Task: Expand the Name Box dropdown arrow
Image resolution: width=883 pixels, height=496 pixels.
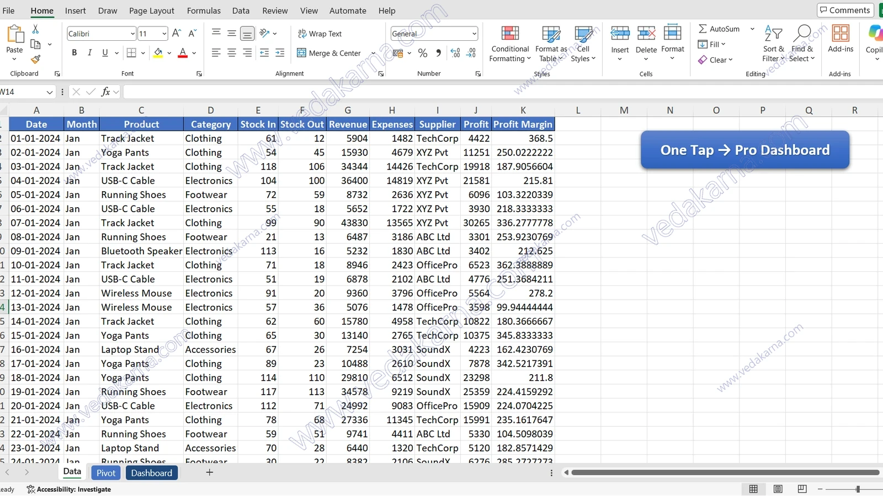Action: click(50, 92)
